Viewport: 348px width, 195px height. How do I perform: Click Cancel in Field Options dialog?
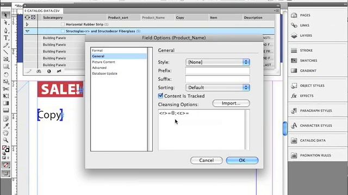point(207,160)
